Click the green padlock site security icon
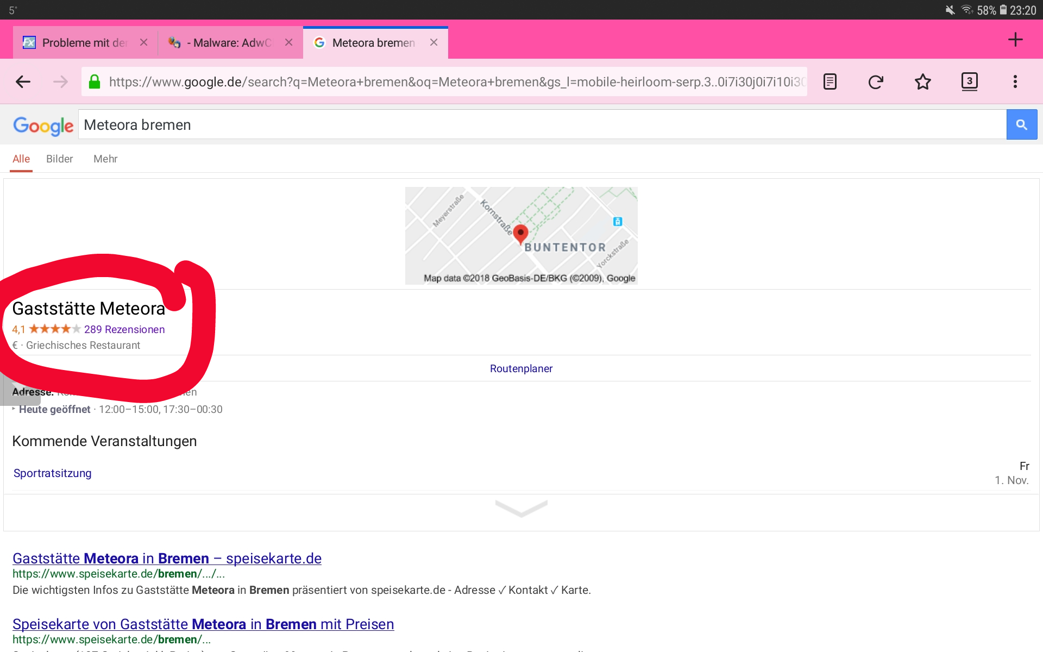This screenshot has width=1043, height=652. coord(95,82)
